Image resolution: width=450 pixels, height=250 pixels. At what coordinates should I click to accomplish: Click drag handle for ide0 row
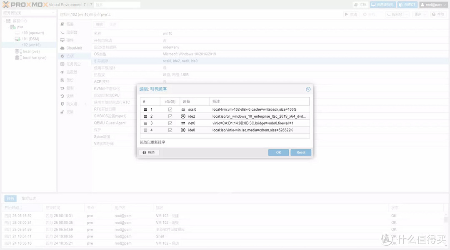pos(145,130)
